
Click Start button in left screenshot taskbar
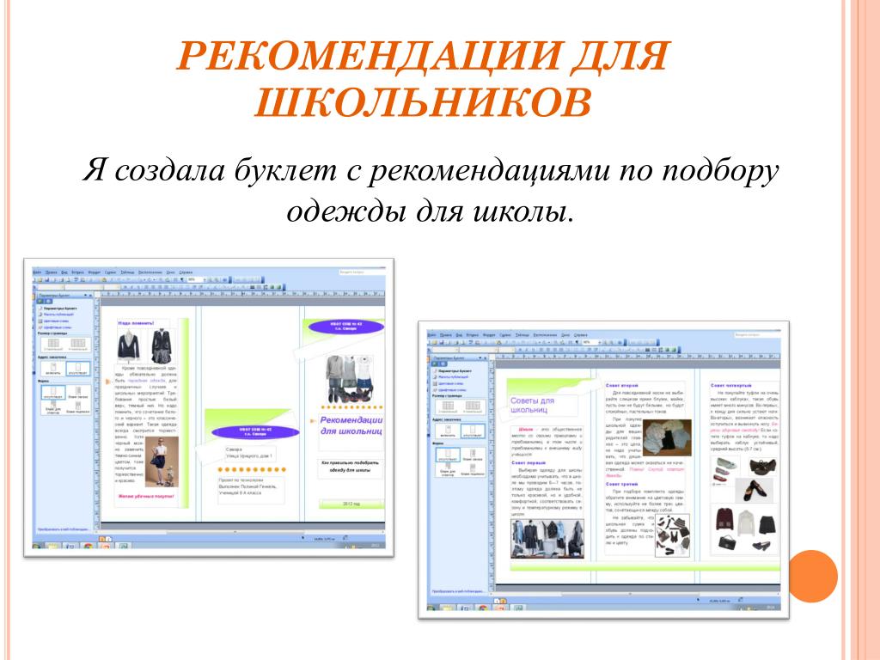coord(36,547)
